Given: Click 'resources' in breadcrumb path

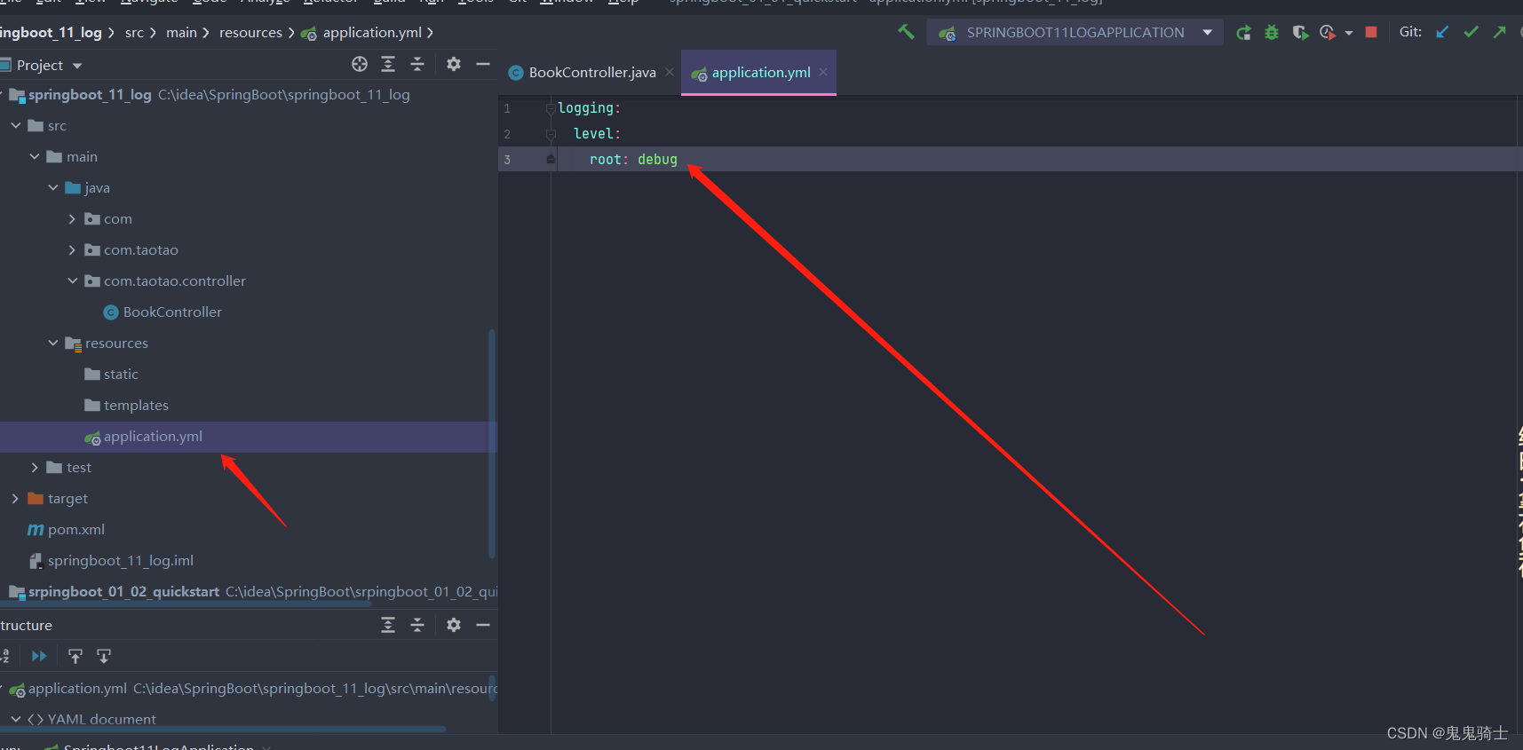Looking at the screenshot, I should point(250,33).
